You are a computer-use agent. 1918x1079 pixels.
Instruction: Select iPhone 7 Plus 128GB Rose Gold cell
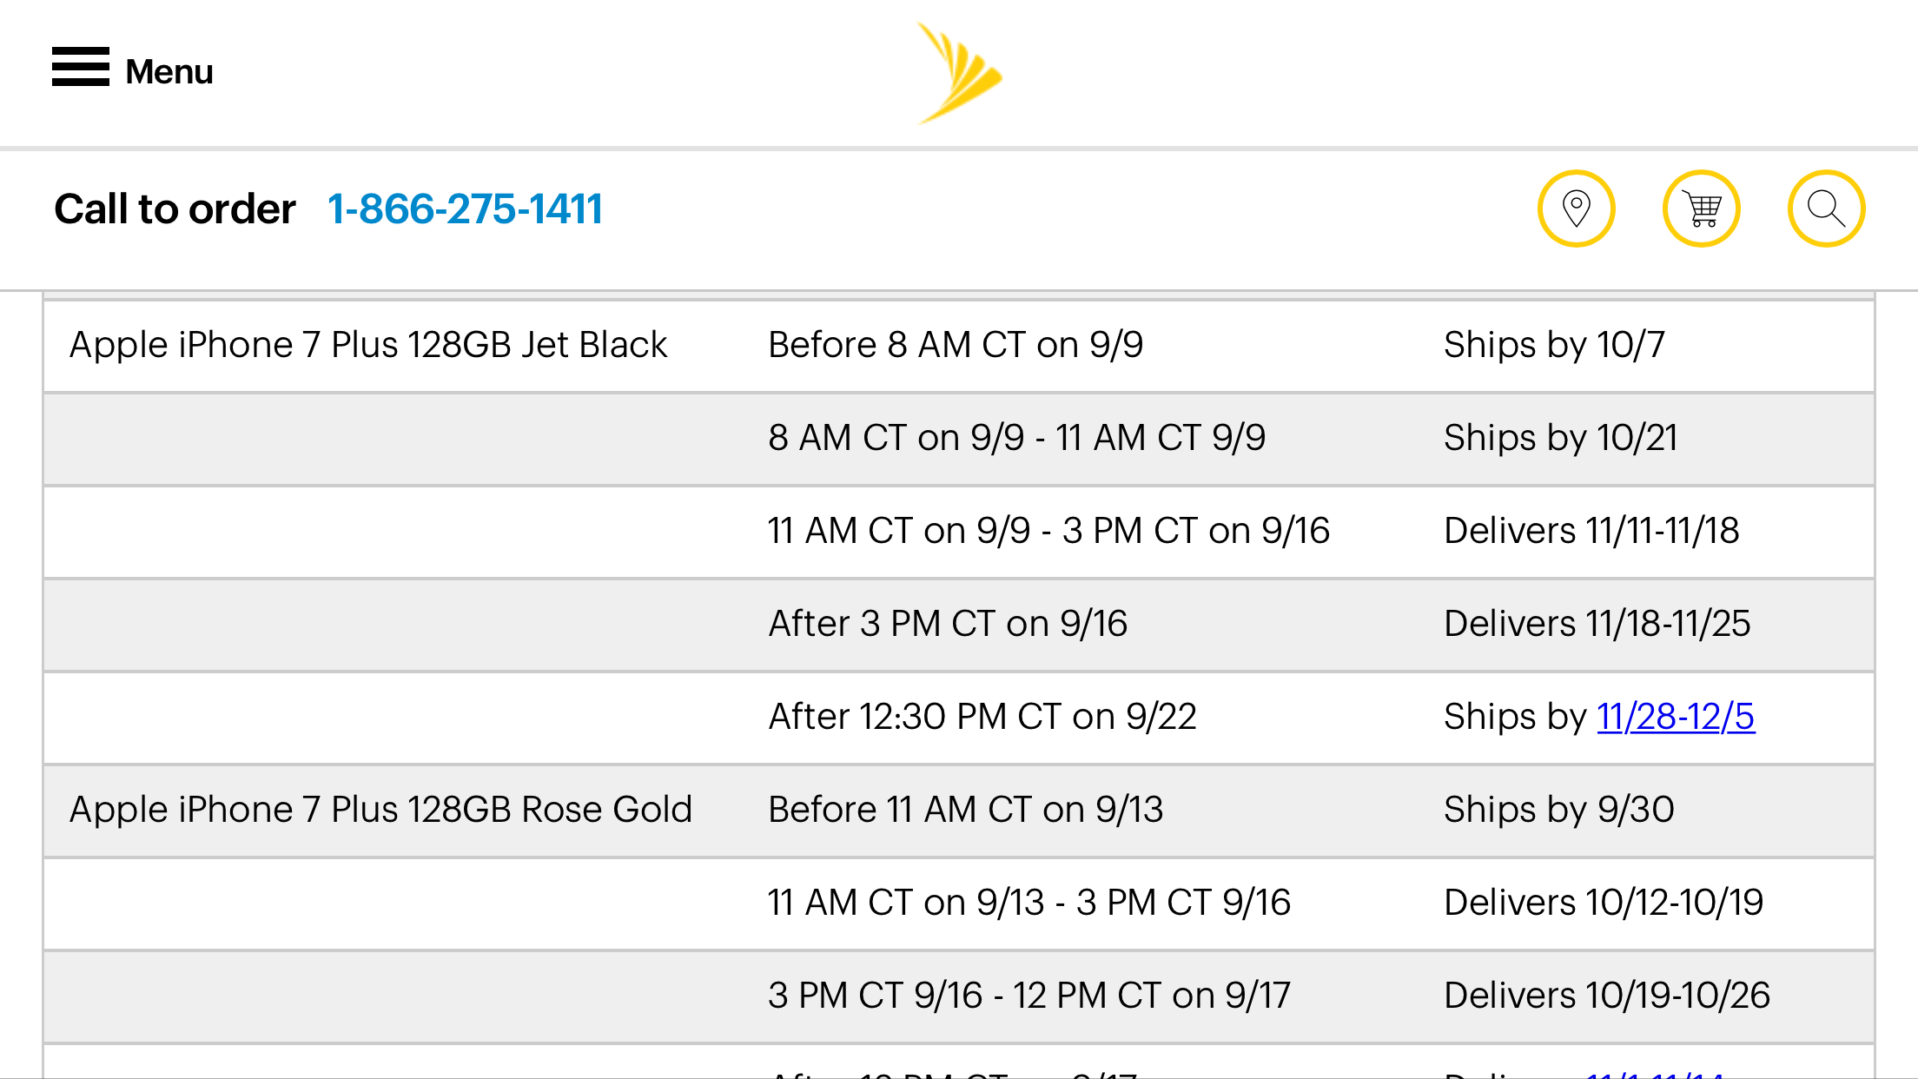[x=380, y=810]
